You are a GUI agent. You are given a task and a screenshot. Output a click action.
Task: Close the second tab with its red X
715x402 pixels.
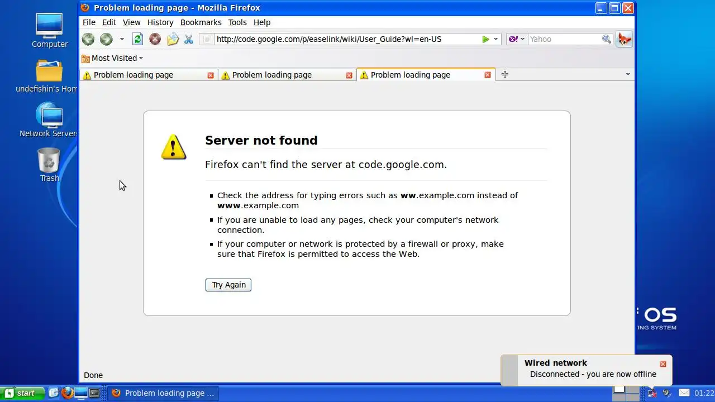[x=349, y=75]
